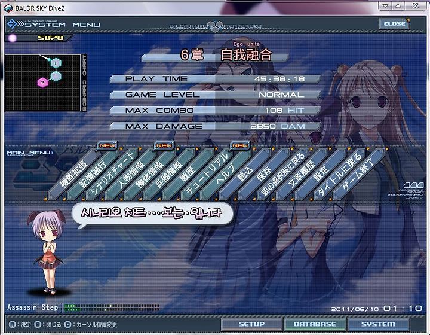
Task: Click NEW badge above シナリオチャート
Action: point(107,145)
